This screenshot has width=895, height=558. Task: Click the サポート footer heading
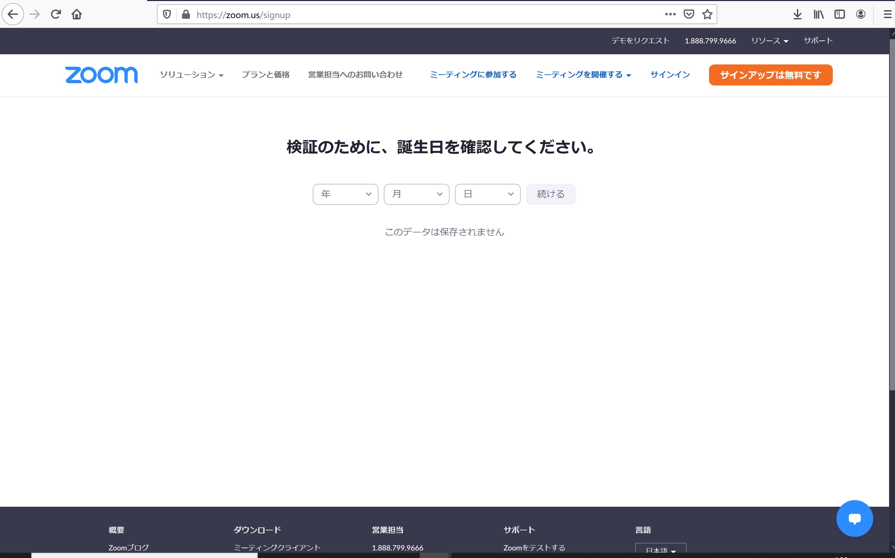(519, 530)
